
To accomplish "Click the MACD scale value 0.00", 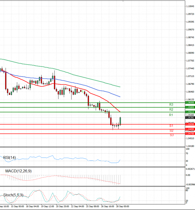I will tap(188, 175).
